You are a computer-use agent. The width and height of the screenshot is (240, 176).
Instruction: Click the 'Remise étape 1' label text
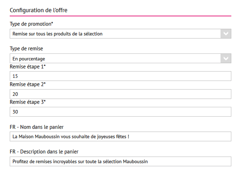[28, 66]
